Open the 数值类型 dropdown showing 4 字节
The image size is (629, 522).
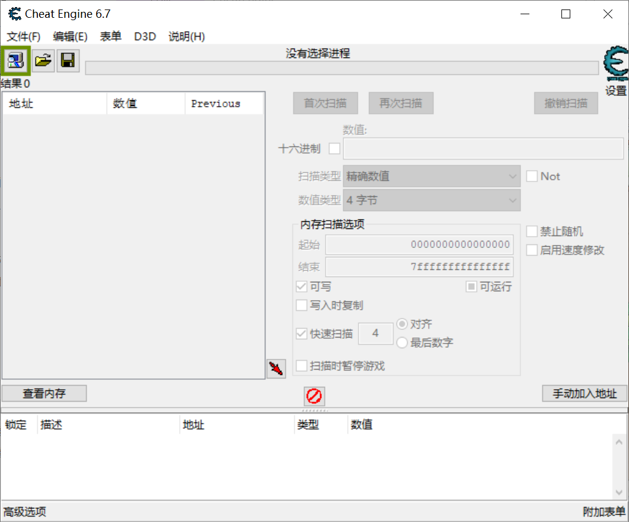click(431, 200)
